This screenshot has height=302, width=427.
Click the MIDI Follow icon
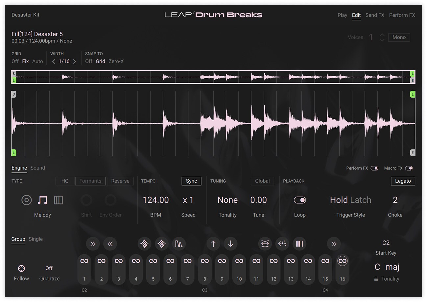(21, 268)
